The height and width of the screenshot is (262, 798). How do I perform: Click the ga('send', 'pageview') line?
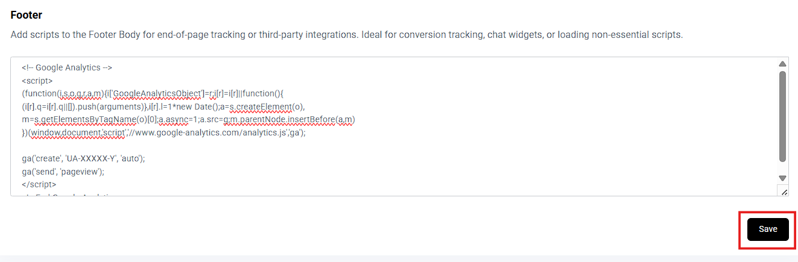click(x=63, y=172)
